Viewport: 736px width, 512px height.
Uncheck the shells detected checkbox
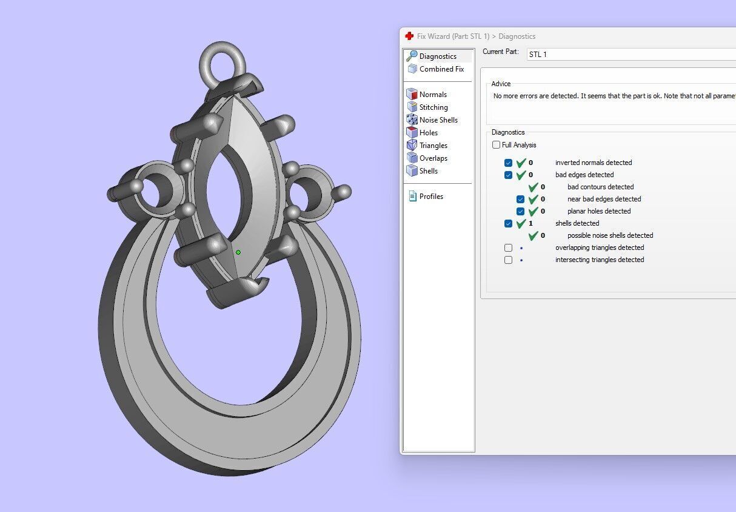click(x=508, y=223)
